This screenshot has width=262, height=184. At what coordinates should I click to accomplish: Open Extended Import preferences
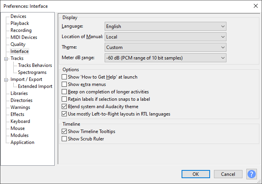click(35, 86)
